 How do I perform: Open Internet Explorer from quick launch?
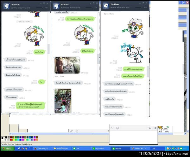(19, 148)
